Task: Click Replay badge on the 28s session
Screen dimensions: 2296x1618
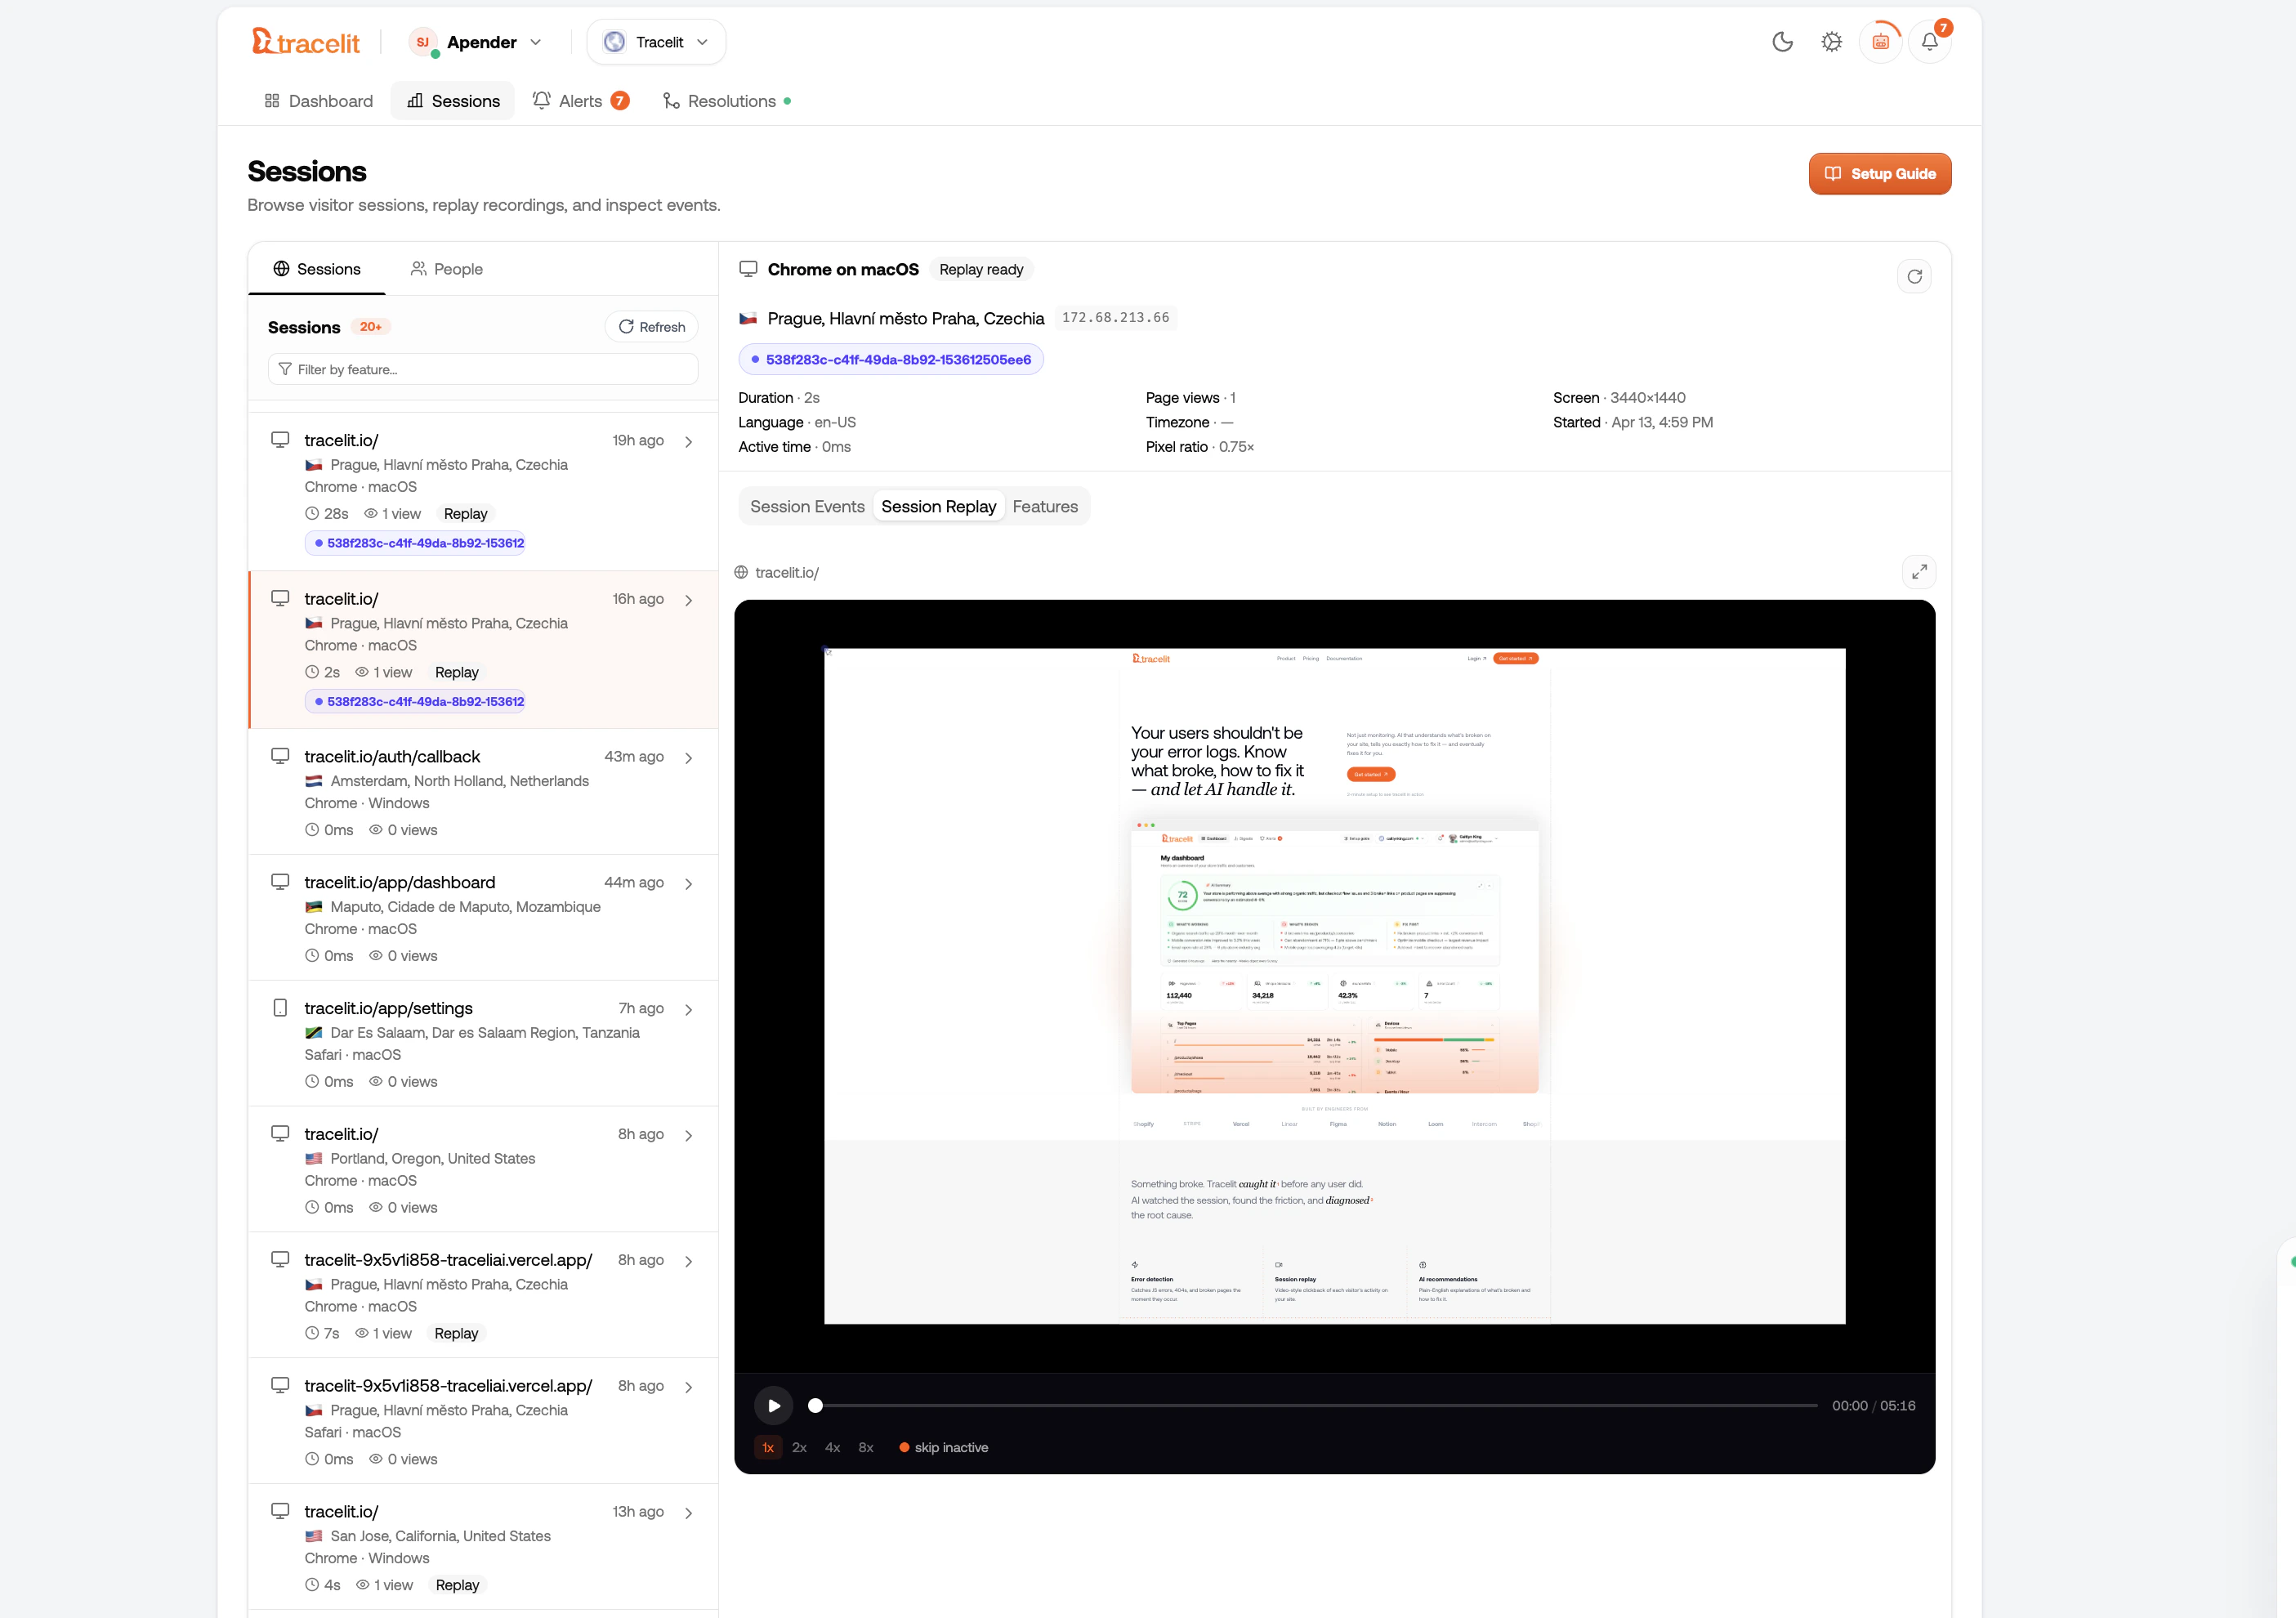Action: tap(465, 514)
